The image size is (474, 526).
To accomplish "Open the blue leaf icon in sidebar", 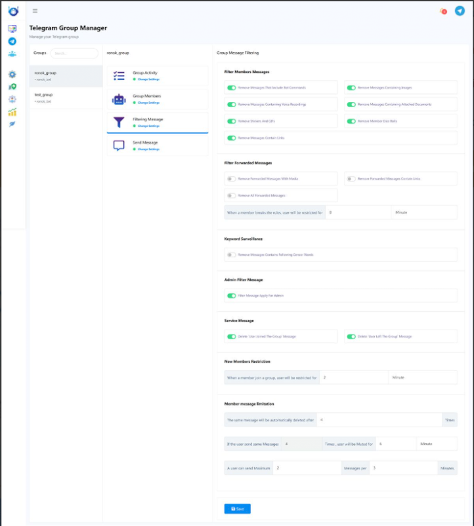I will (x=12, y=124).
